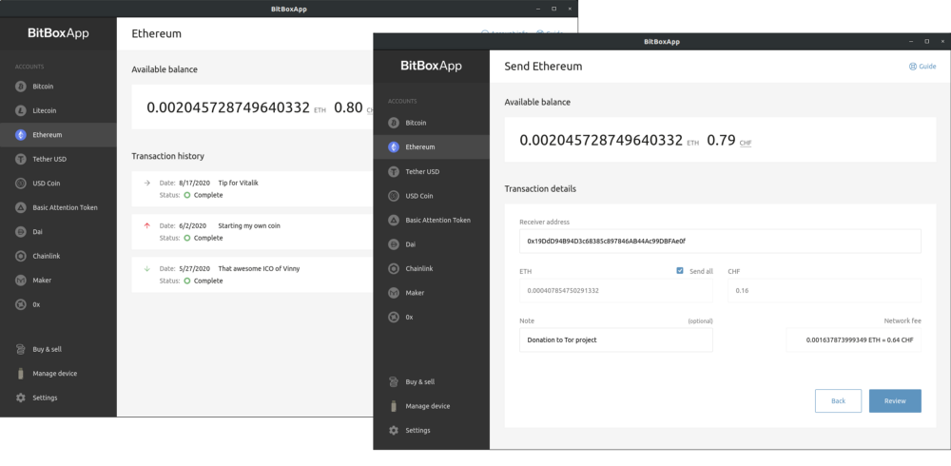Image resolution: width=951 pixels, height=466 pixels.
Task: Click Bitcoin icon in back window sidebar
Action: (x=21, y=87)
